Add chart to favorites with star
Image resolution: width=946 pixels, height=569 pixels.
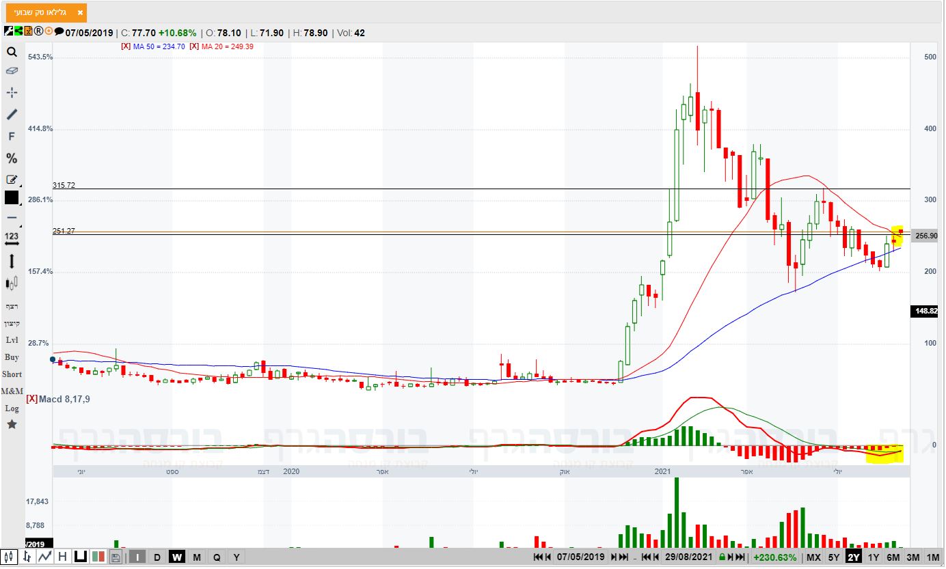click(x=12, y=424)
